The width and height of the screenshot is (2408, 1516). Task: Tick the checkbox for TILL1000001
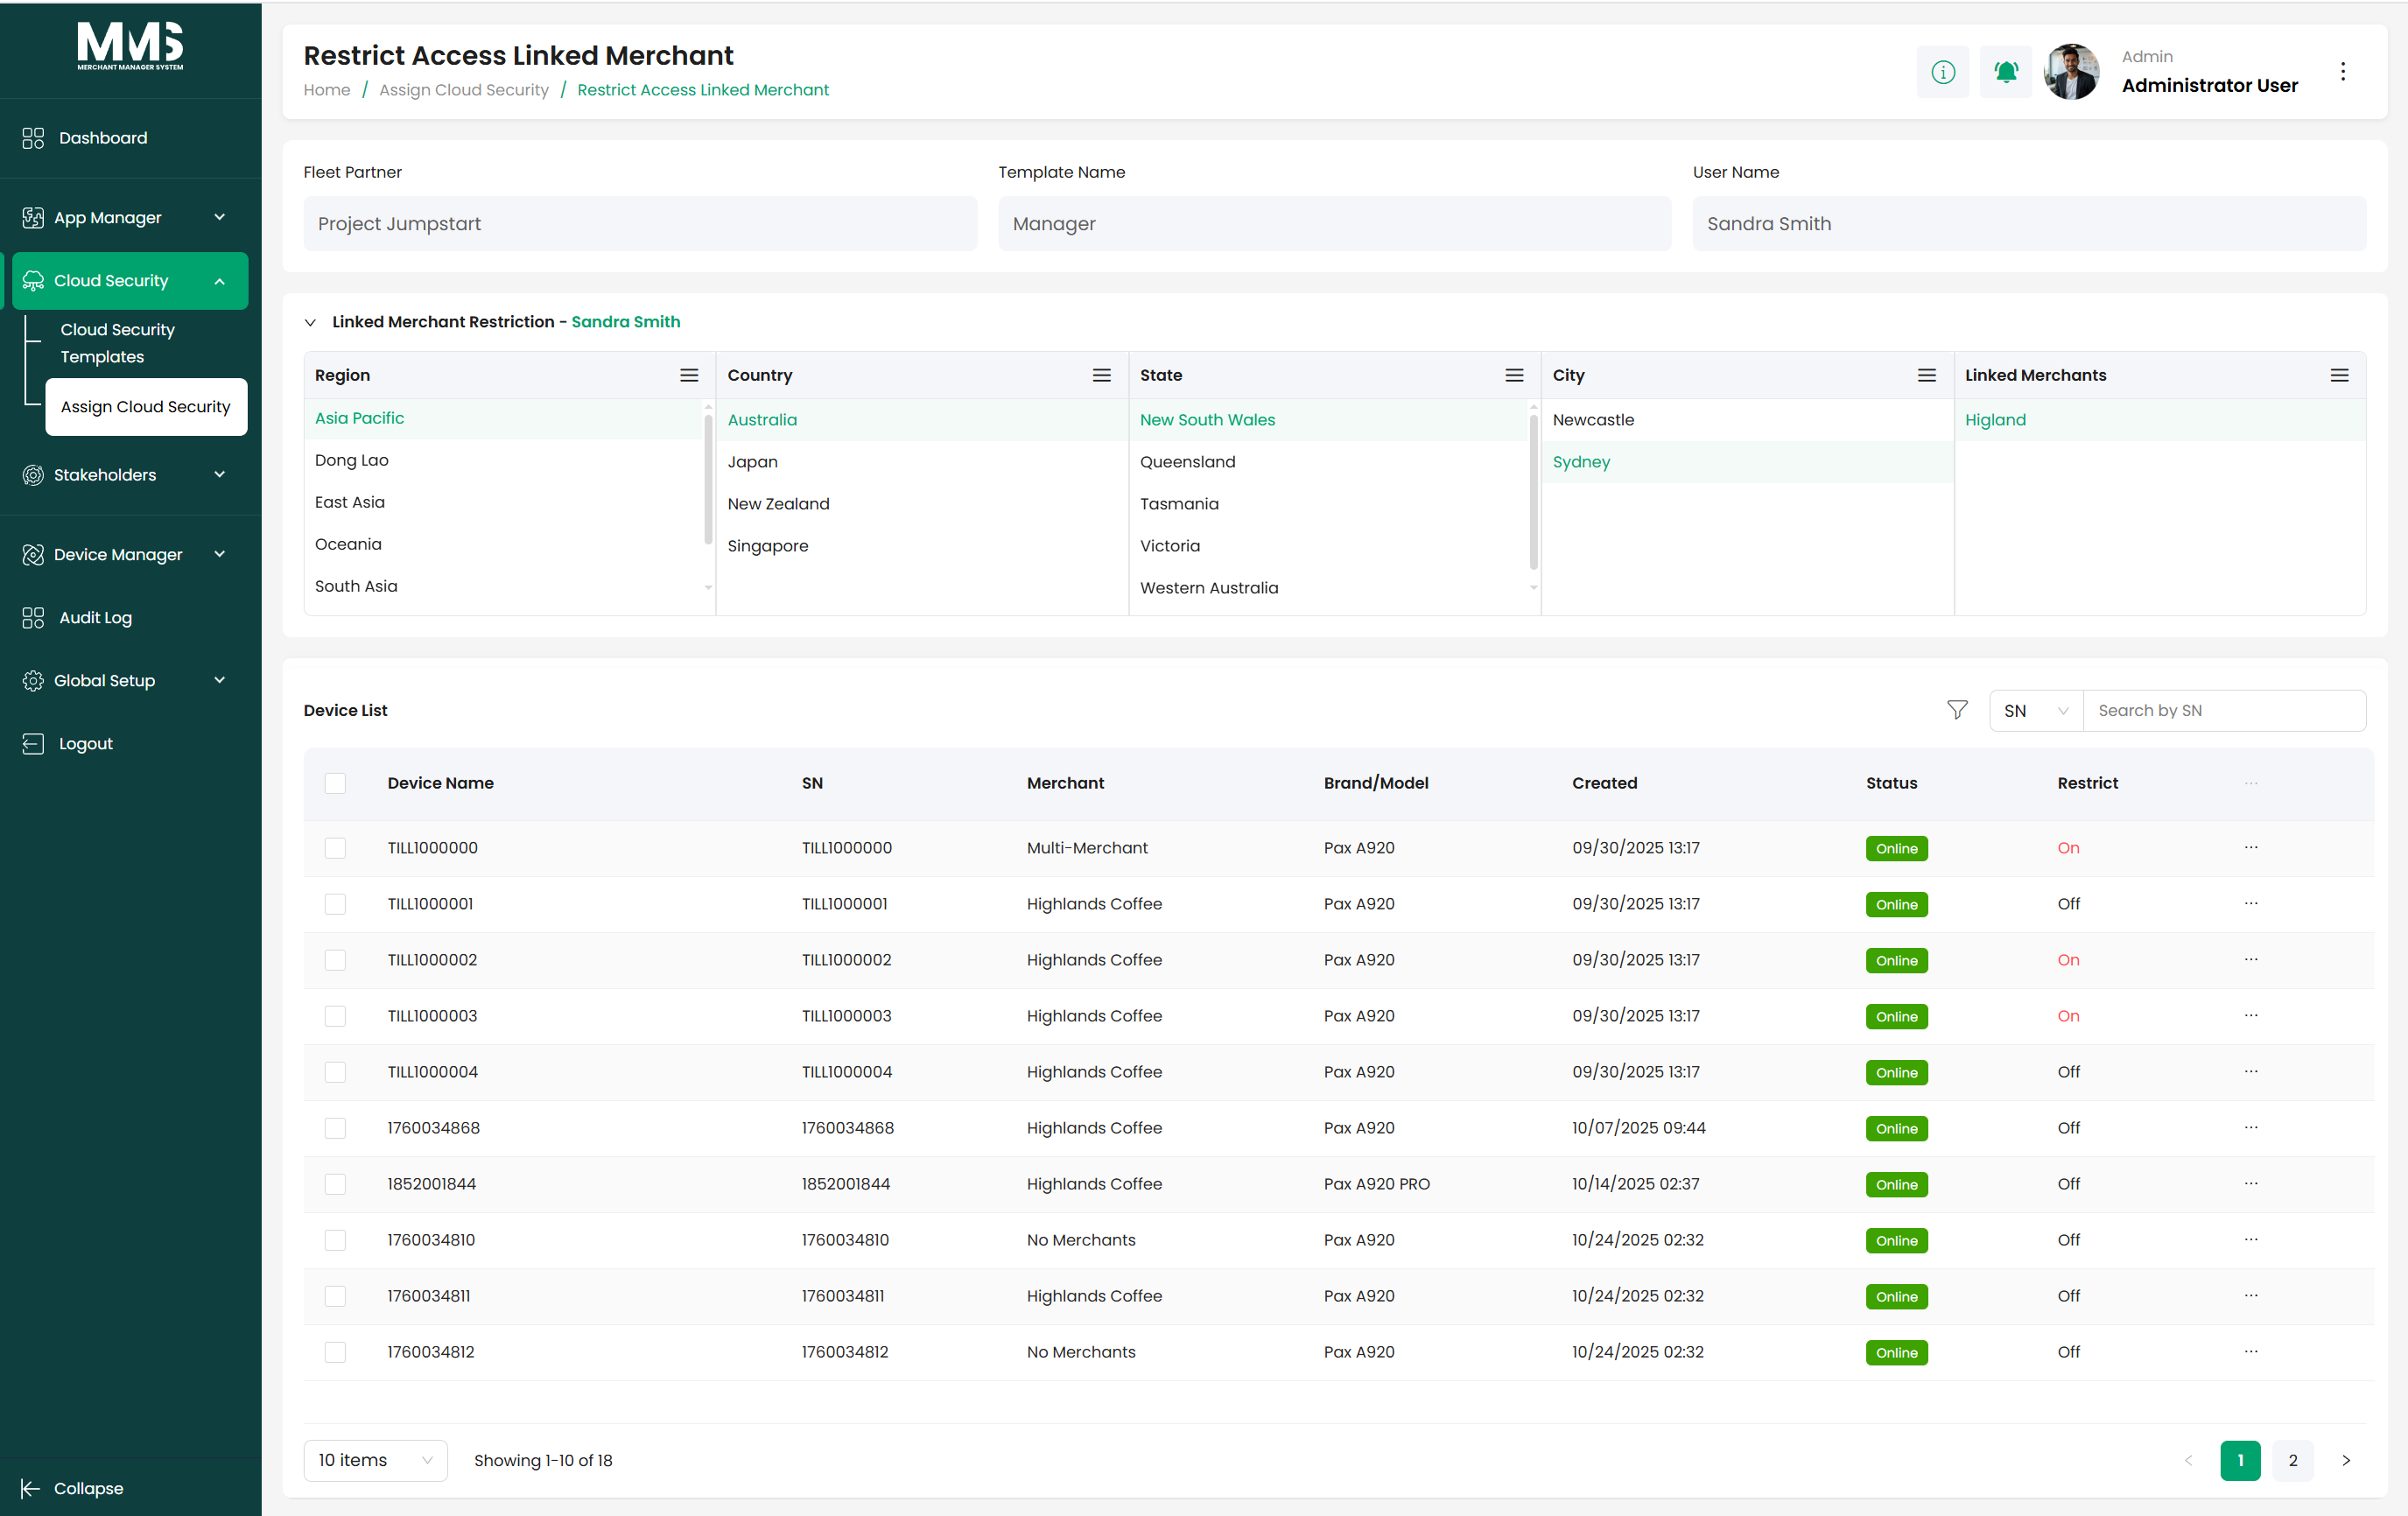point(335,904)
